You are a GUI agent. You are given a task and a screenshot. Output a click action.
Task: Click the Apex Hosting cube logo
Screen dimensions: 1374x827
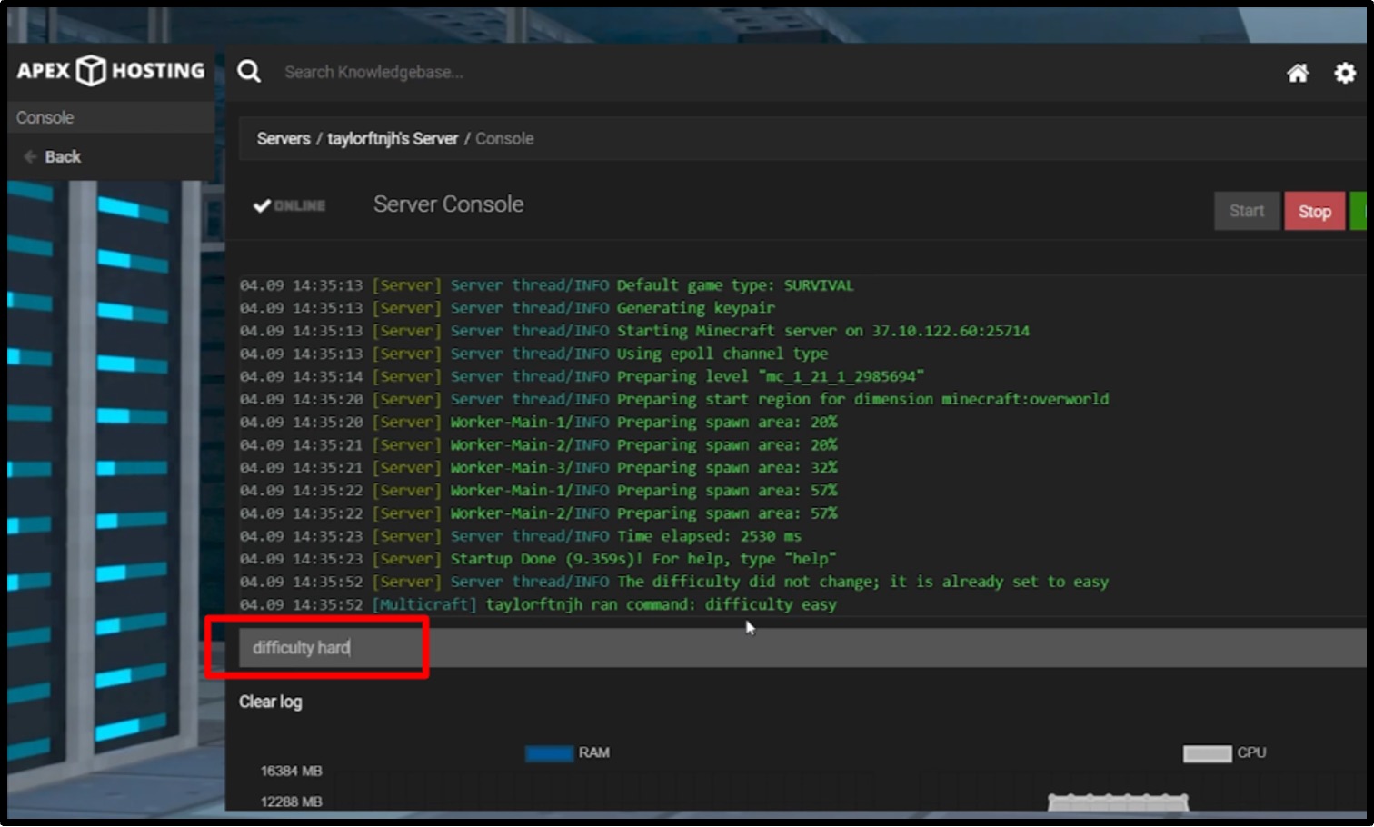pyautogui.click(x=91, y=70)
